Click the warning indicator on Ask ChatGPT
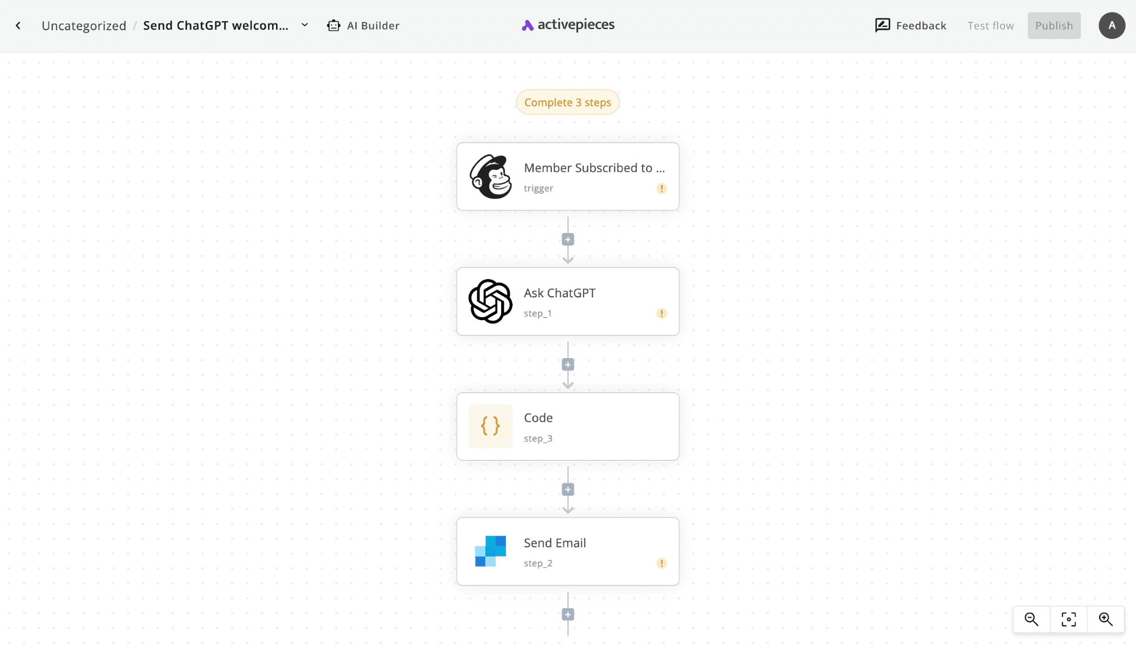The height and width of the screenshot is (656, 1136). click(661, 313)
